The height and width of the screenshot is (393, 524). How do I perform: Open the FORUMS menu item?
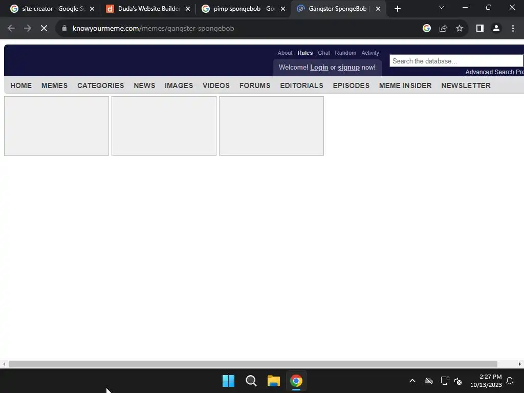[255, 85]
